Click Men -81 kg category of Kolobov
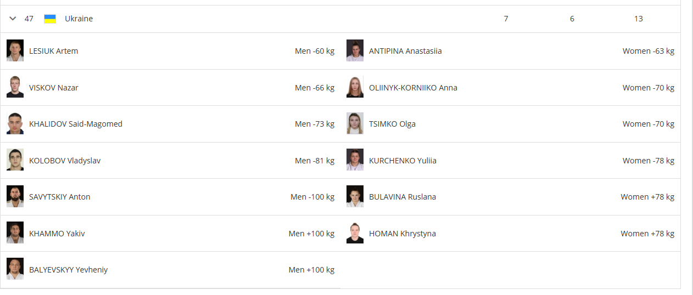 [315, 161]
